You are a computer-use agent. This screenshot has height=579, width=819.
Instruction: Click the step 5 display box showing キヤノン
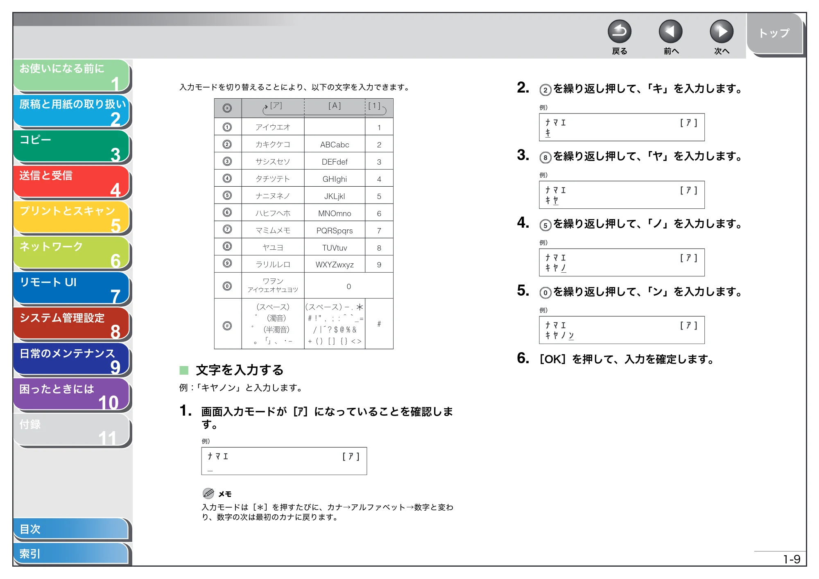pos(622,330)
